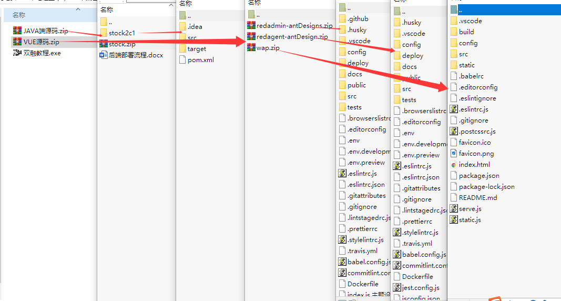Open the static folder
The height and width of the screenshot is (301, 561).
(463, 65)
